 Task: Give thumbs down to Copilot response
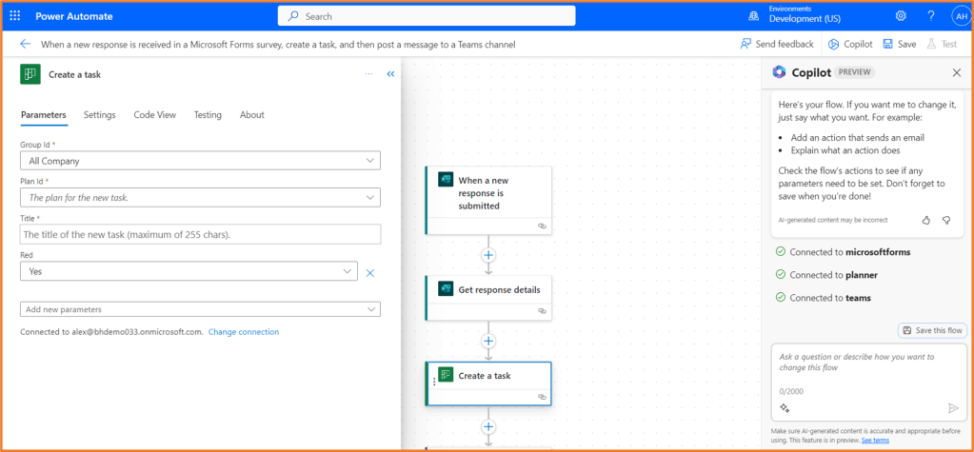pos(946,220)
